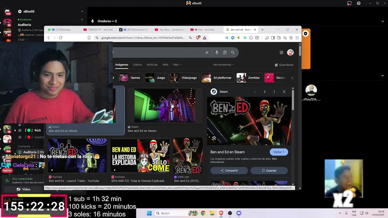Click the Discord Vídeo button
This screenshot has width=388, height=218.
point(24,189)
